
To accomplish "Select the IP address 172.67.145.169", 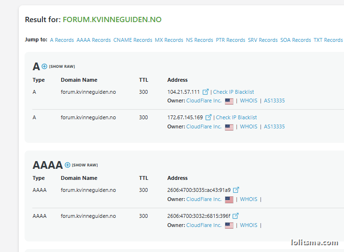I will 185,117.
